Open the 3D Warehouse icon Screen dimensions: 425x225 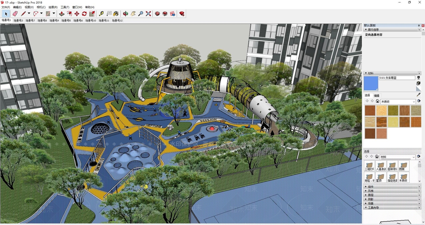[157, 14]
